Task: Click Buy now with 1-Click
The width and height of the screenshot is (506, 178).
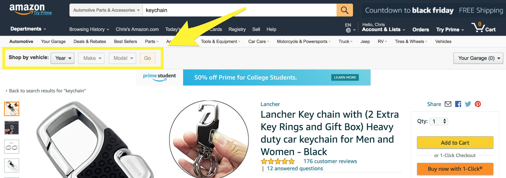Action: (x=455, y=169)
